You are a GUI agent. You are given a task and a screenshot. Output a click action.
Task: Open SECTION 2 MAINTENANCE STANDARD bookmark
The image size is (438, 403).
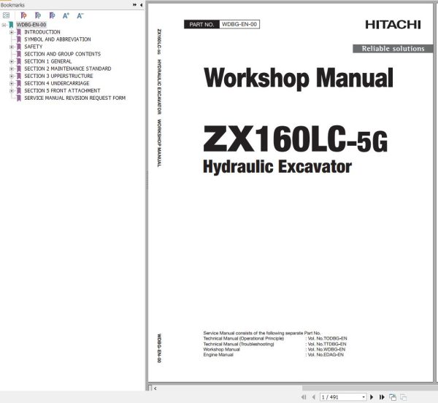pos(68,69)
